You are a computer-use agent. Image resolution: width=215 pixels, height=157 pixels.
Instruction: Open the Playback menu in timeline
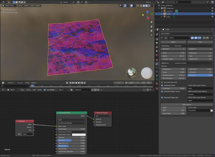coord(11,83)
